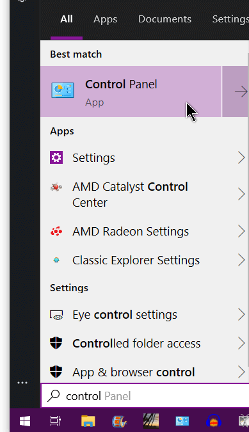Screen dimensions: 249x432
Task: Click the purple Settings gear icon
Action: tap(56, 157)
